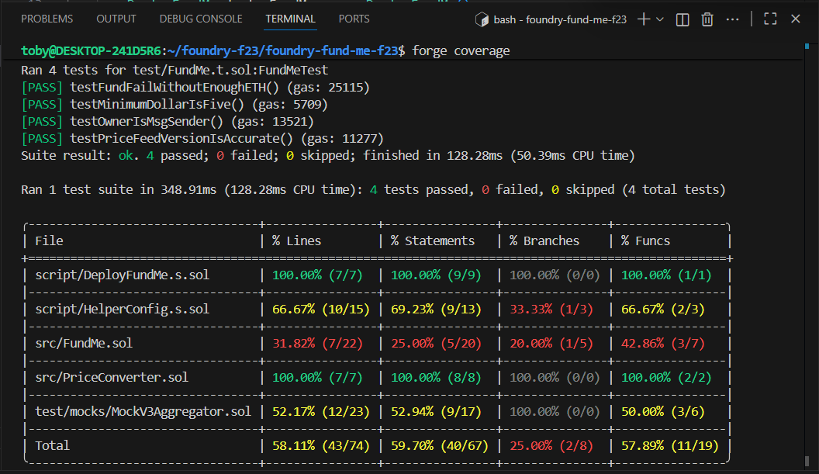Close the terminal panel
This screenshot has width=819, height=474.
tap(796, 19)
